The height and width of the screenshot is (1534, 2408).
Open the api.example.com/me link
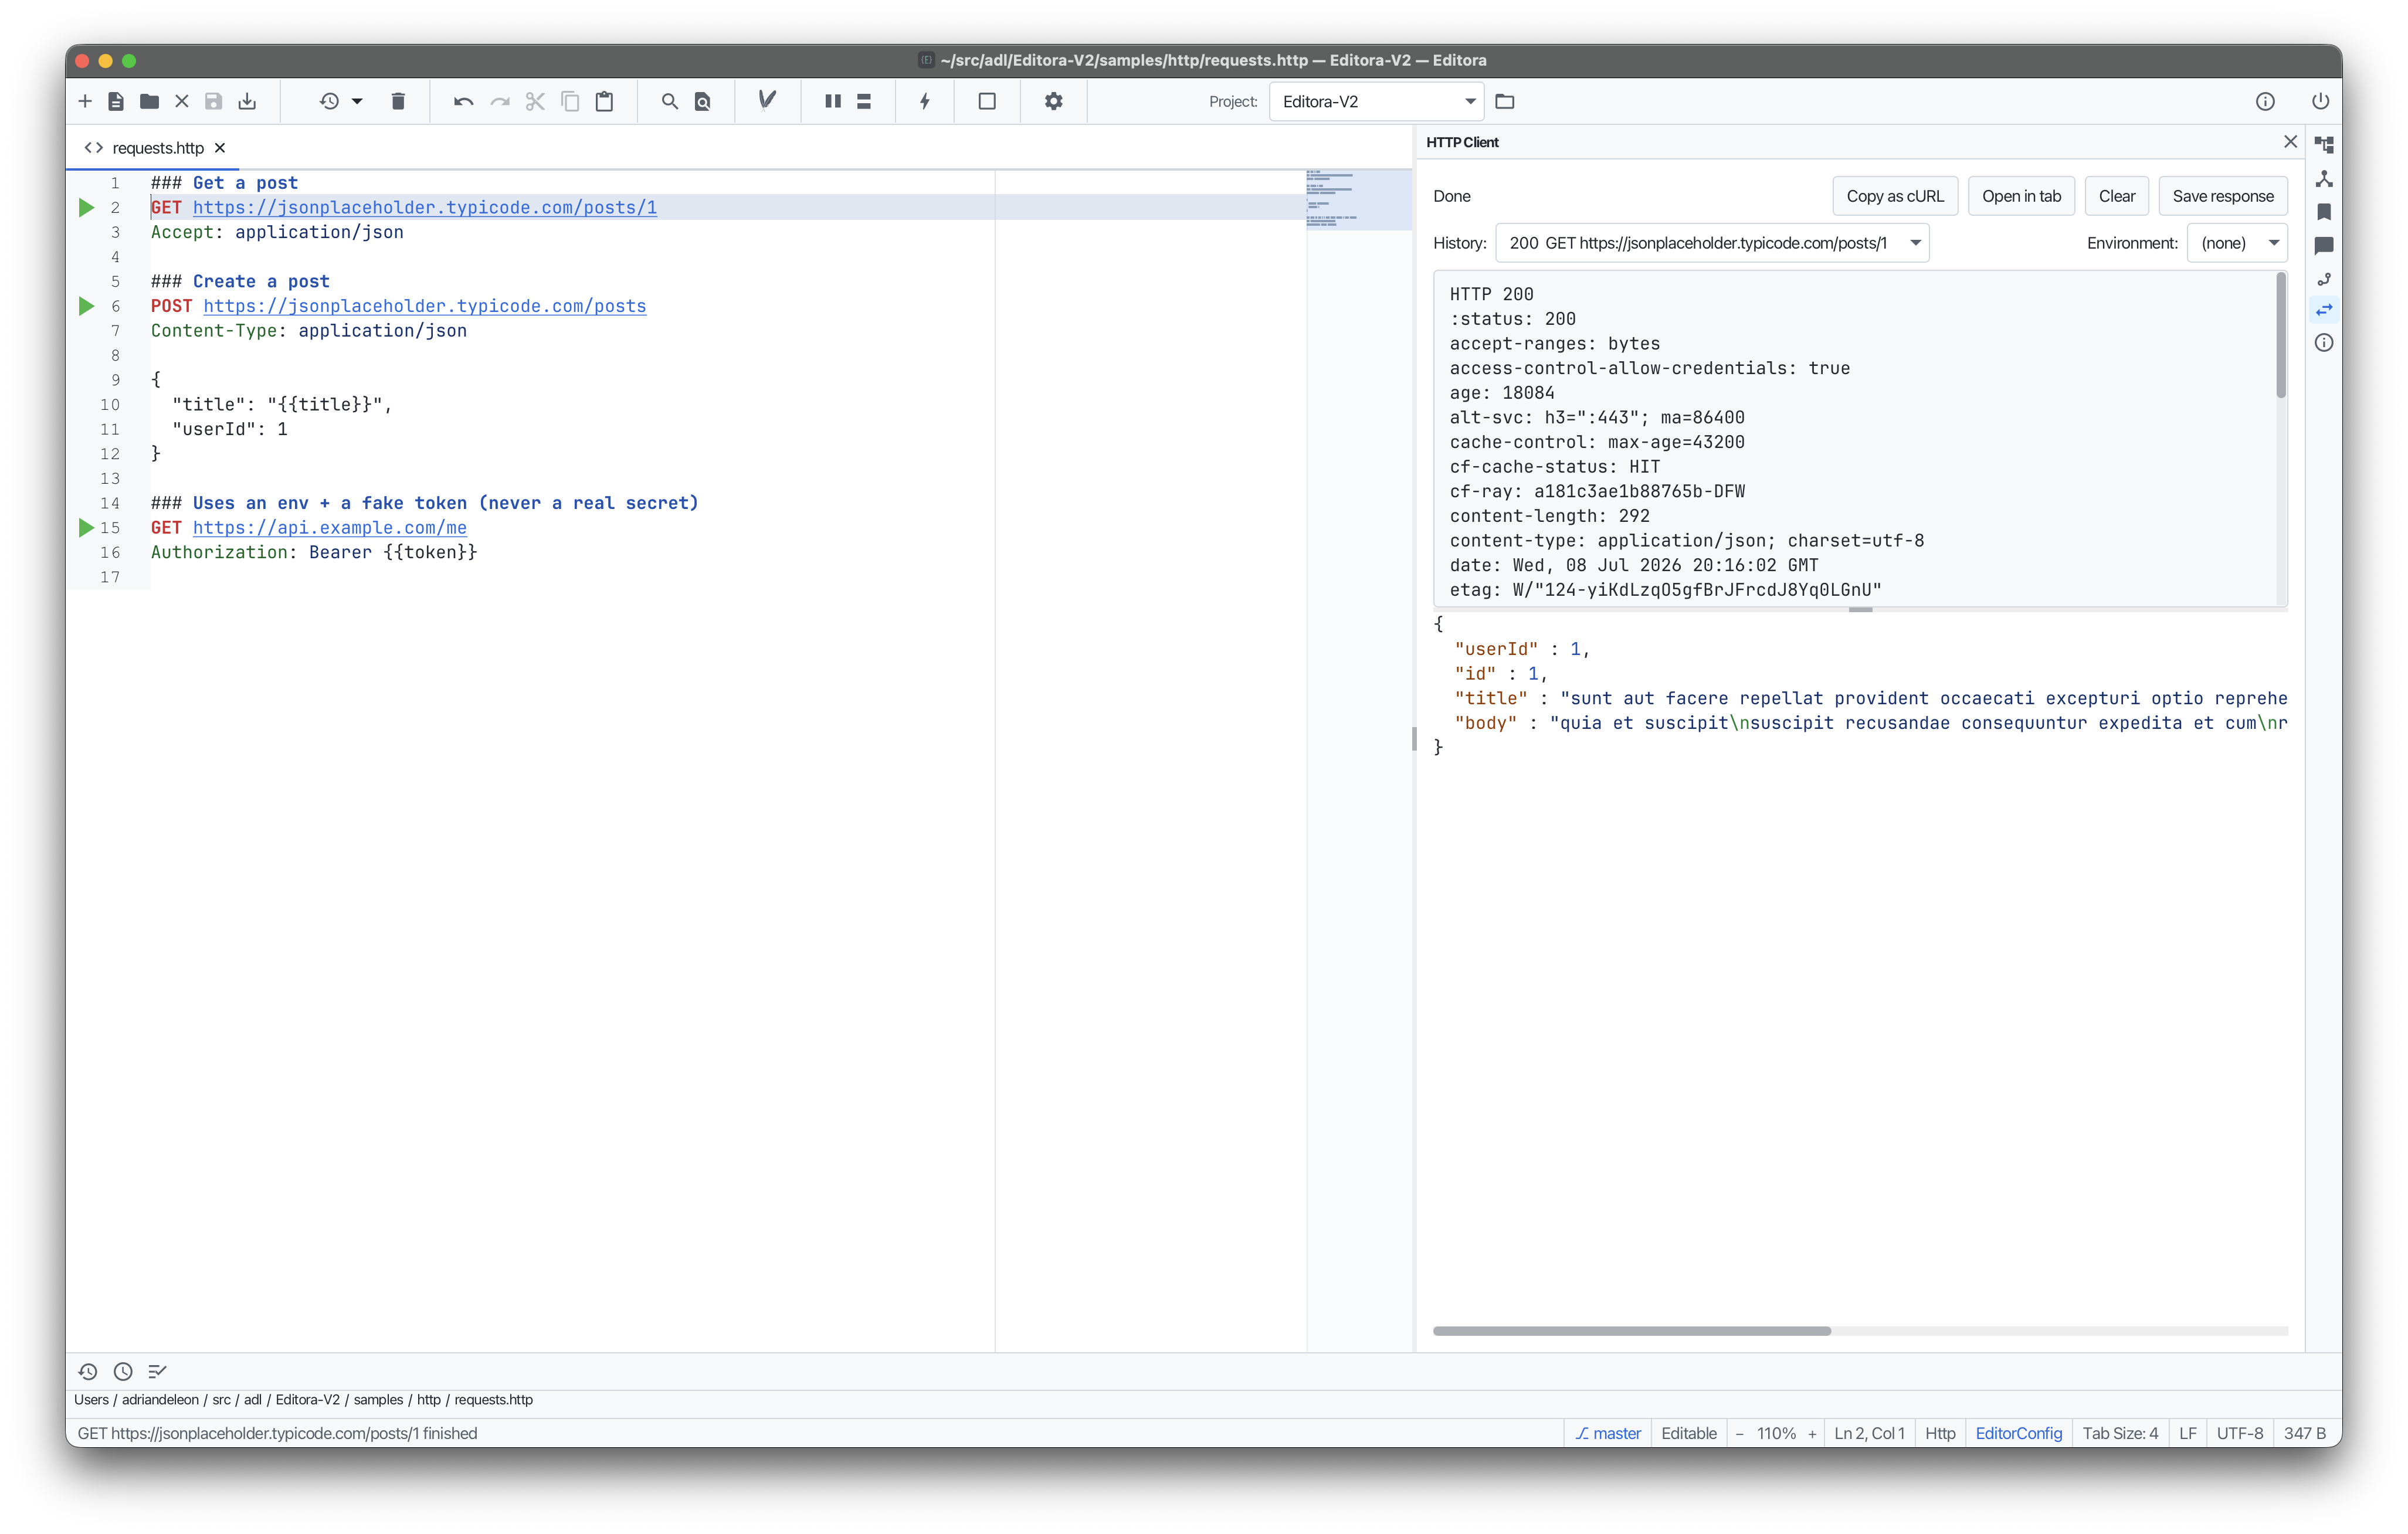[x=330, y=528]
